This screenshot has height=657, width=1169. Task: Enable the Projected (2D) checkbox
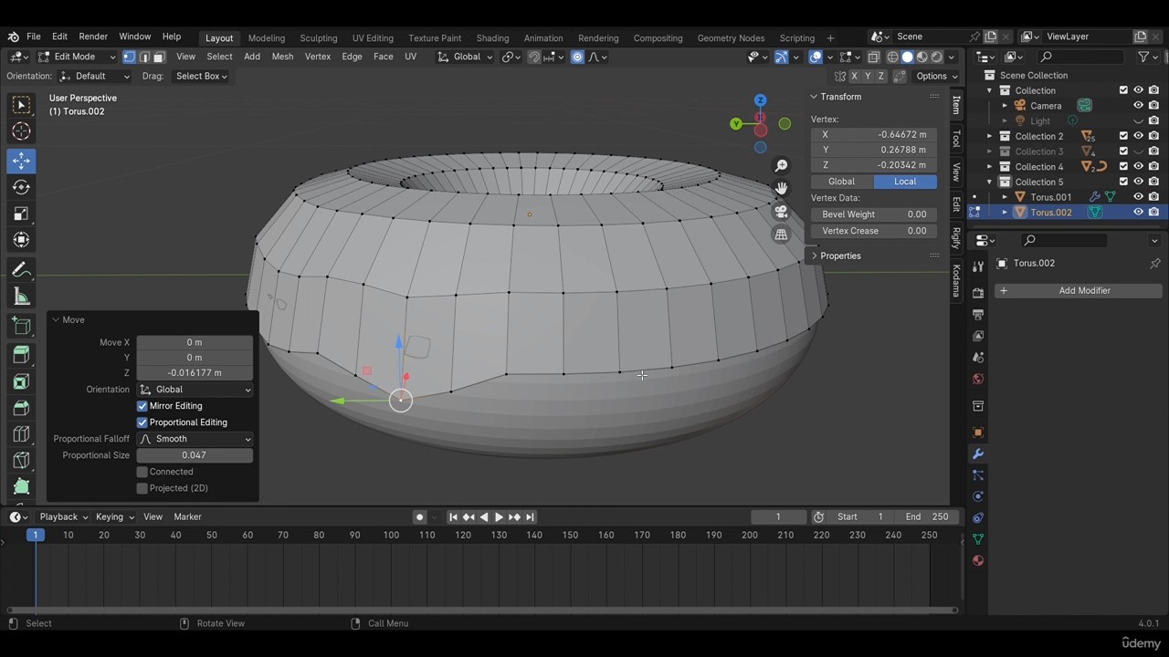coord(142,488)
